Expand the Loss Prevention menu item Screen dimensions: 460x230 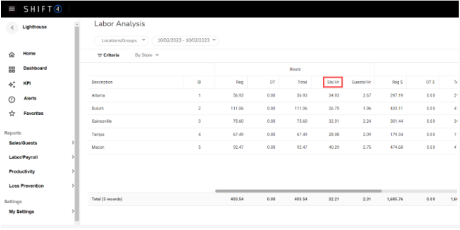[39, 186]
